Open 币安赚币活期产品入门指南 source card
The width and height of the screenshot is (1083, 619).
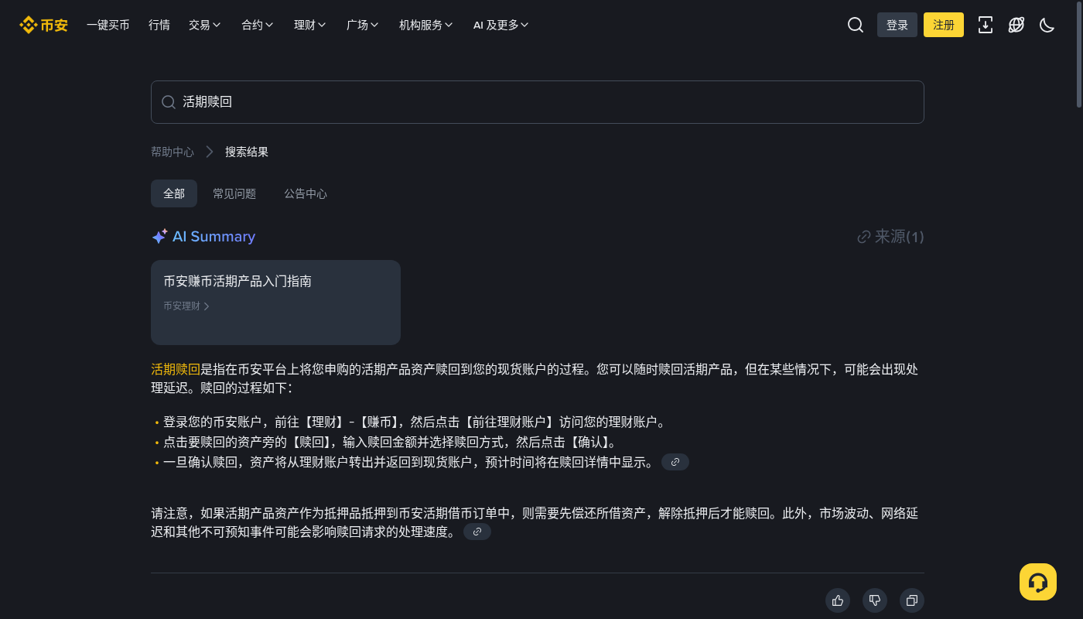[275, 303]
